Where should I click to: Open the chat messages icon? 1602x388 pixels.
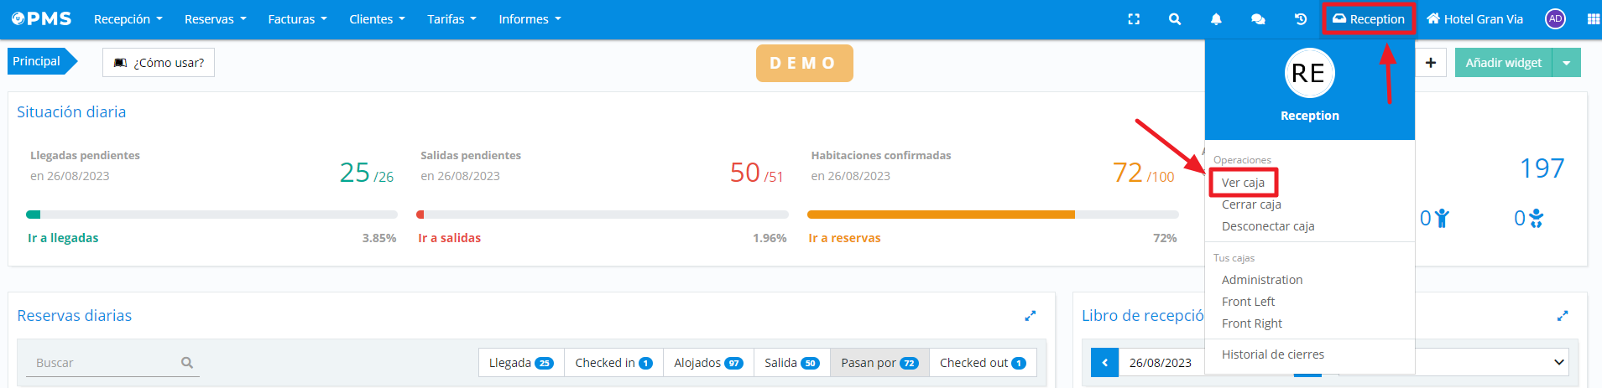tap(1258, 19)
